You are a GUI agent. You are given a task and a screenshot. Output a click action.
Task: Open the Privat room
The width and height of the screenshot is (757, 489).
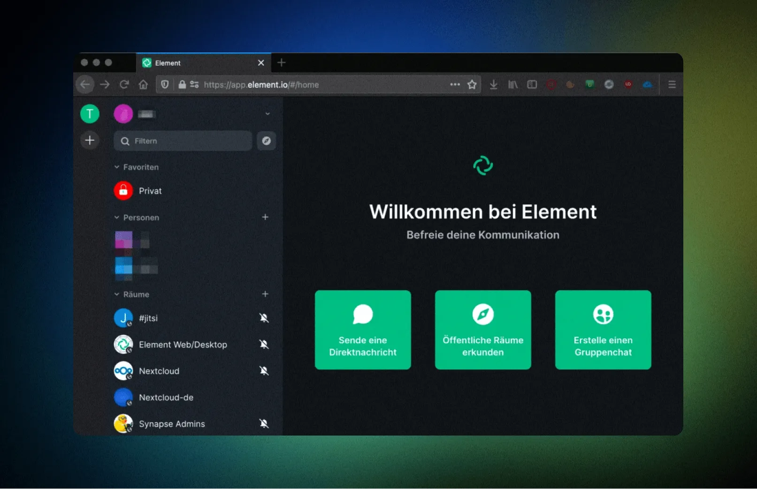click(195, 191)
